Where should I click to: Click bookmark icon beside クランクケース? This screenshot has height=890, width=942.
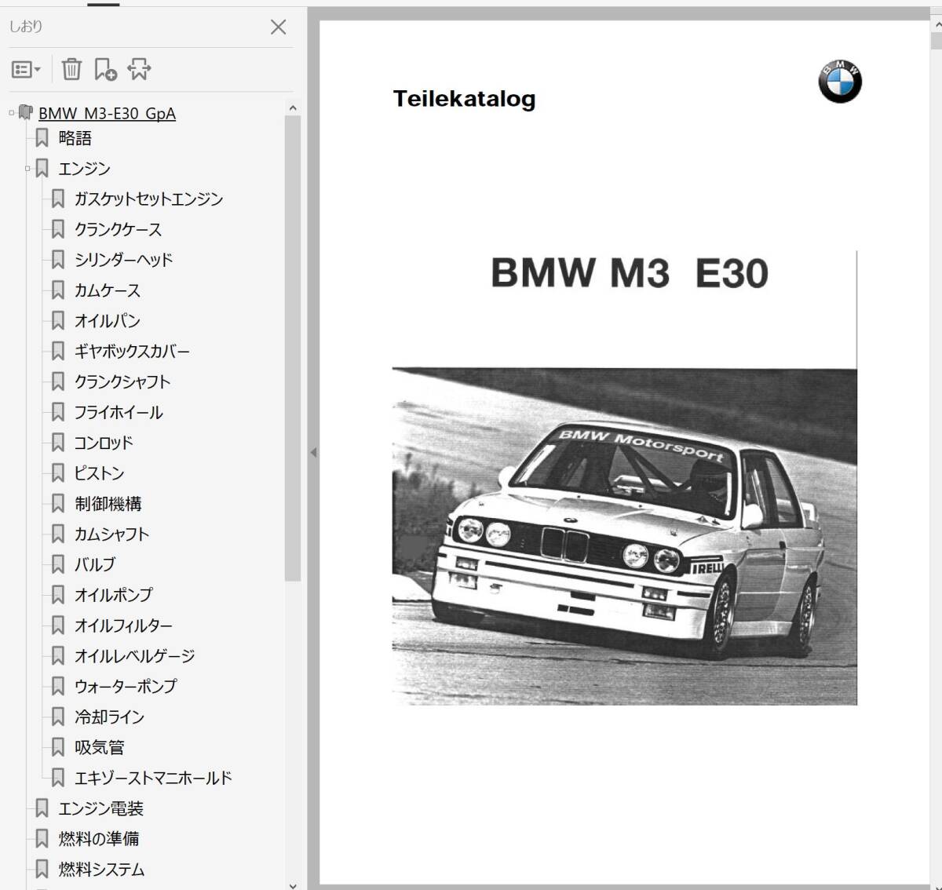tap(58, 229)
